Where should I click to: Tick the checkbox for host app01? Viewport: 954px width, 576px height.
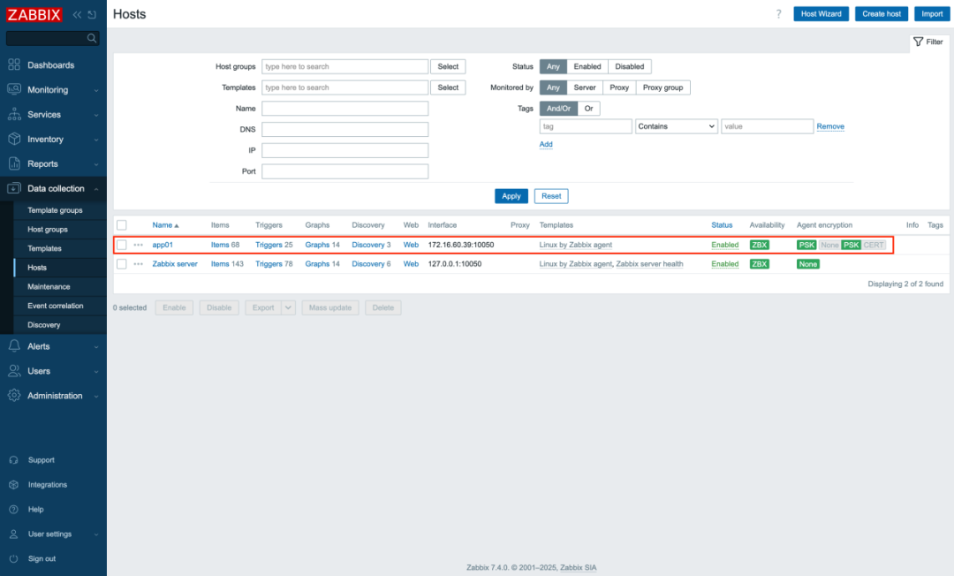pos(122,245)
